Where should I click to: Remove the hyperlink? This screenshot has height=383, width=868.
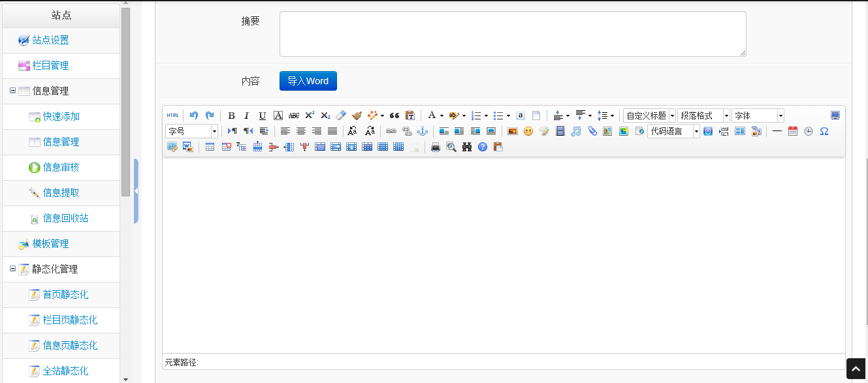click(x=407, y=131)
